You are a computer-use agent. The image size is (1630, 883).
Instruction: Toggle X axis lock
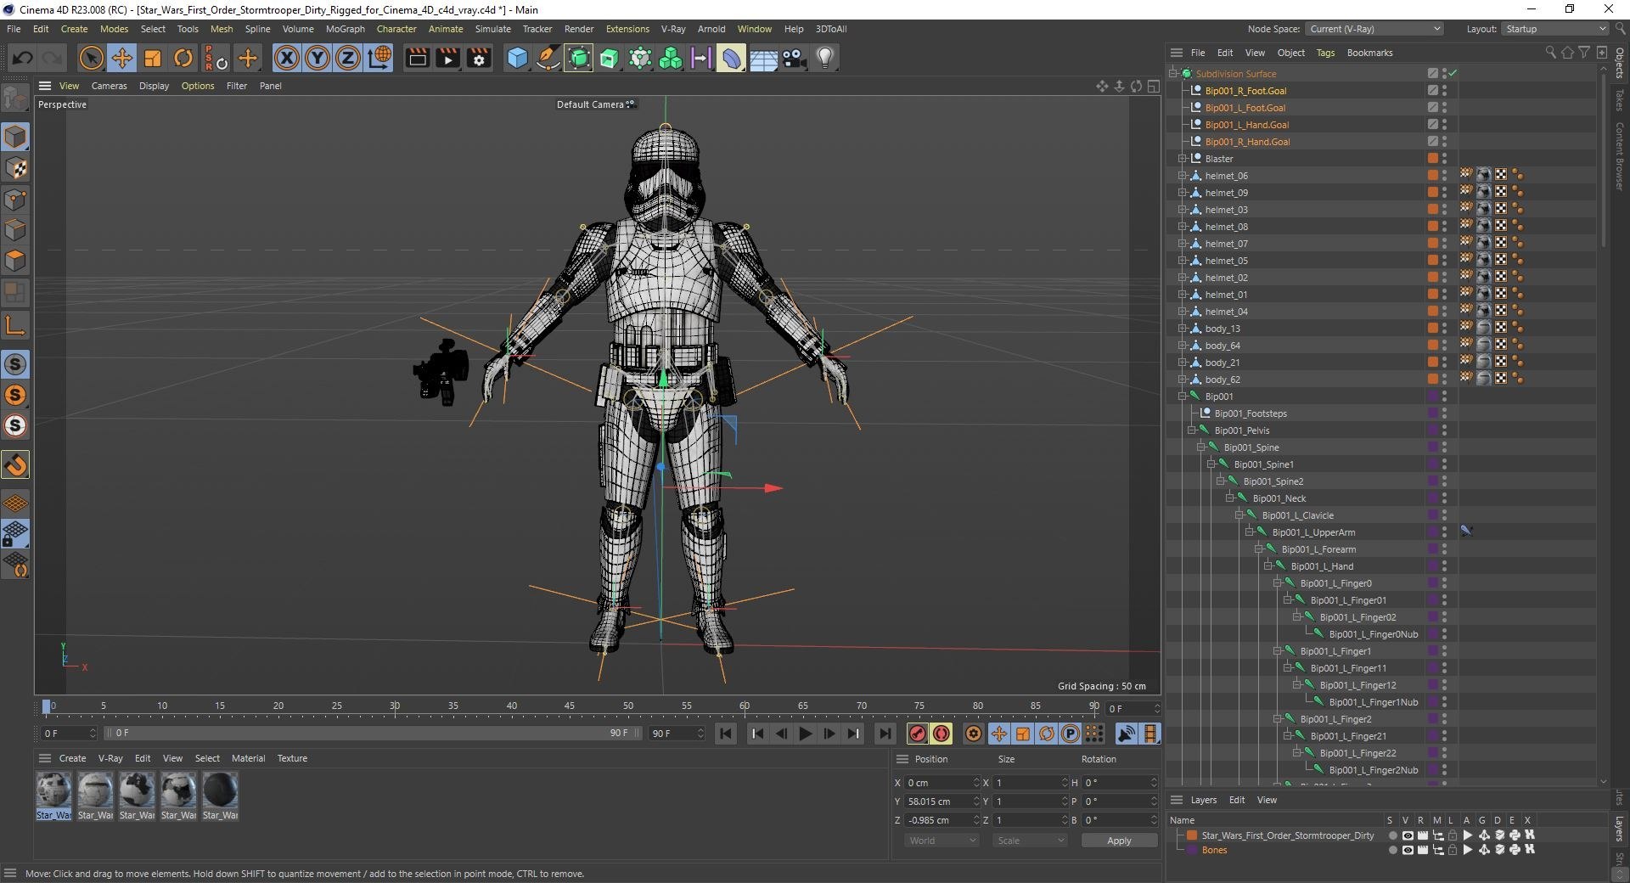pos(286,58)
